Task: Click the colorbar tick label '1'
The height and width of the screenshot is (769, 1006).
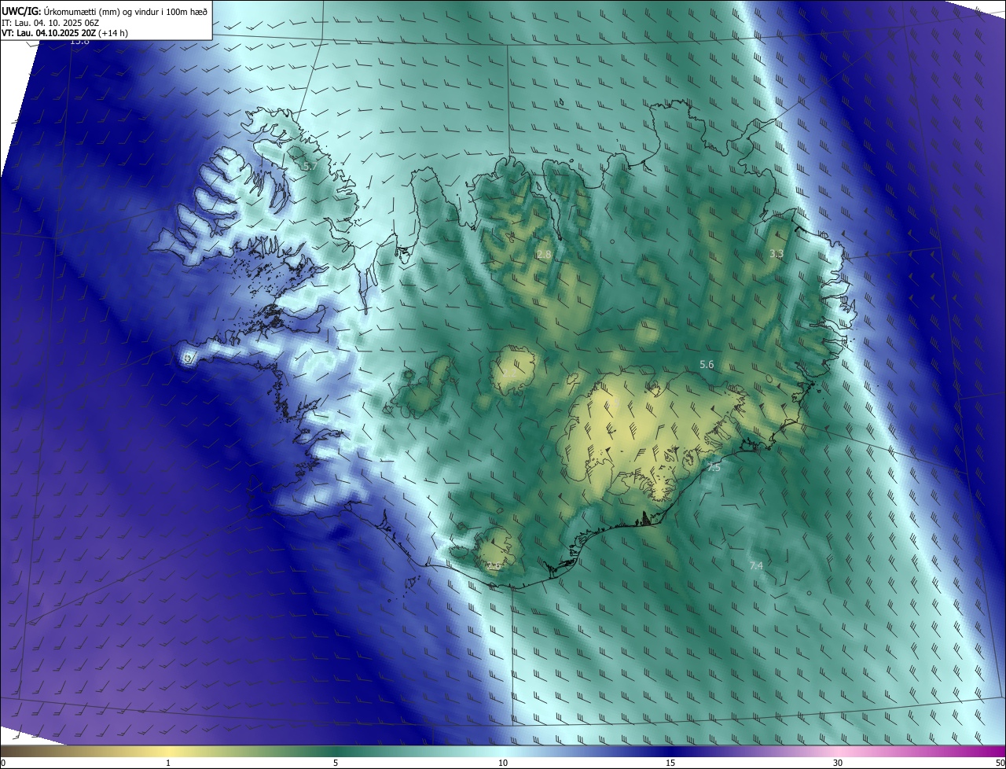Action: pyautogui.click(x=168, y=763)
